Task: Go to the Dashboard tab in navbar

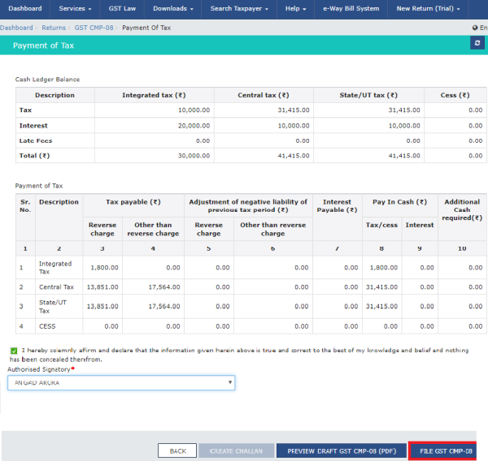Action: click(25, 8)
